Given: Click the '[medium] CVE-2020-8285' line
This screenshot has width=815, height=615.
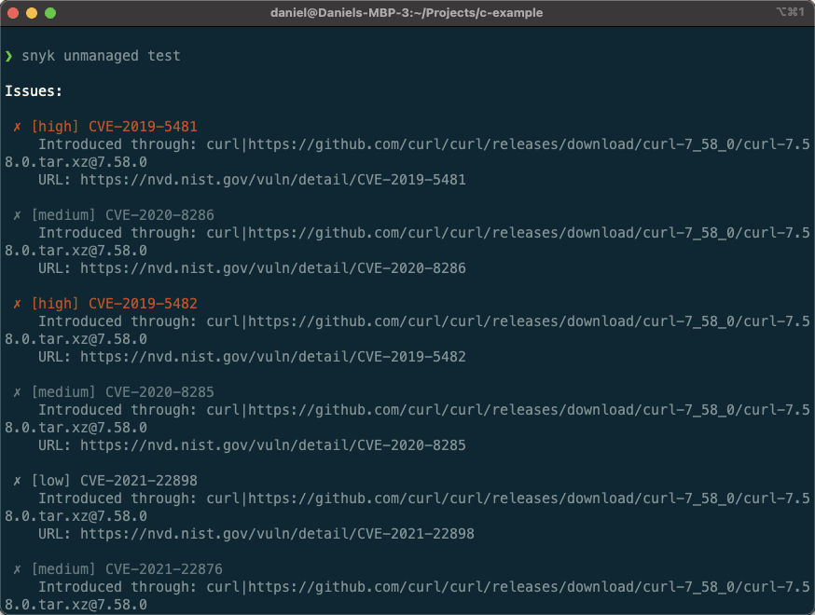Looking at the screenshot, I should point(122,392).
